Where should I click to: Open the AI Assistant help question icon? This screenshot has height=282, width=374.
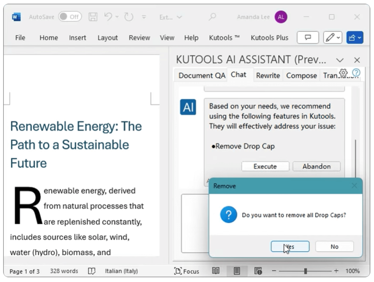356,73
